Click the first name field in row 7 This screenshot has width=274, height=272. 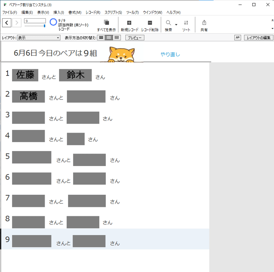pyautogui.click(x=29, y=201)
